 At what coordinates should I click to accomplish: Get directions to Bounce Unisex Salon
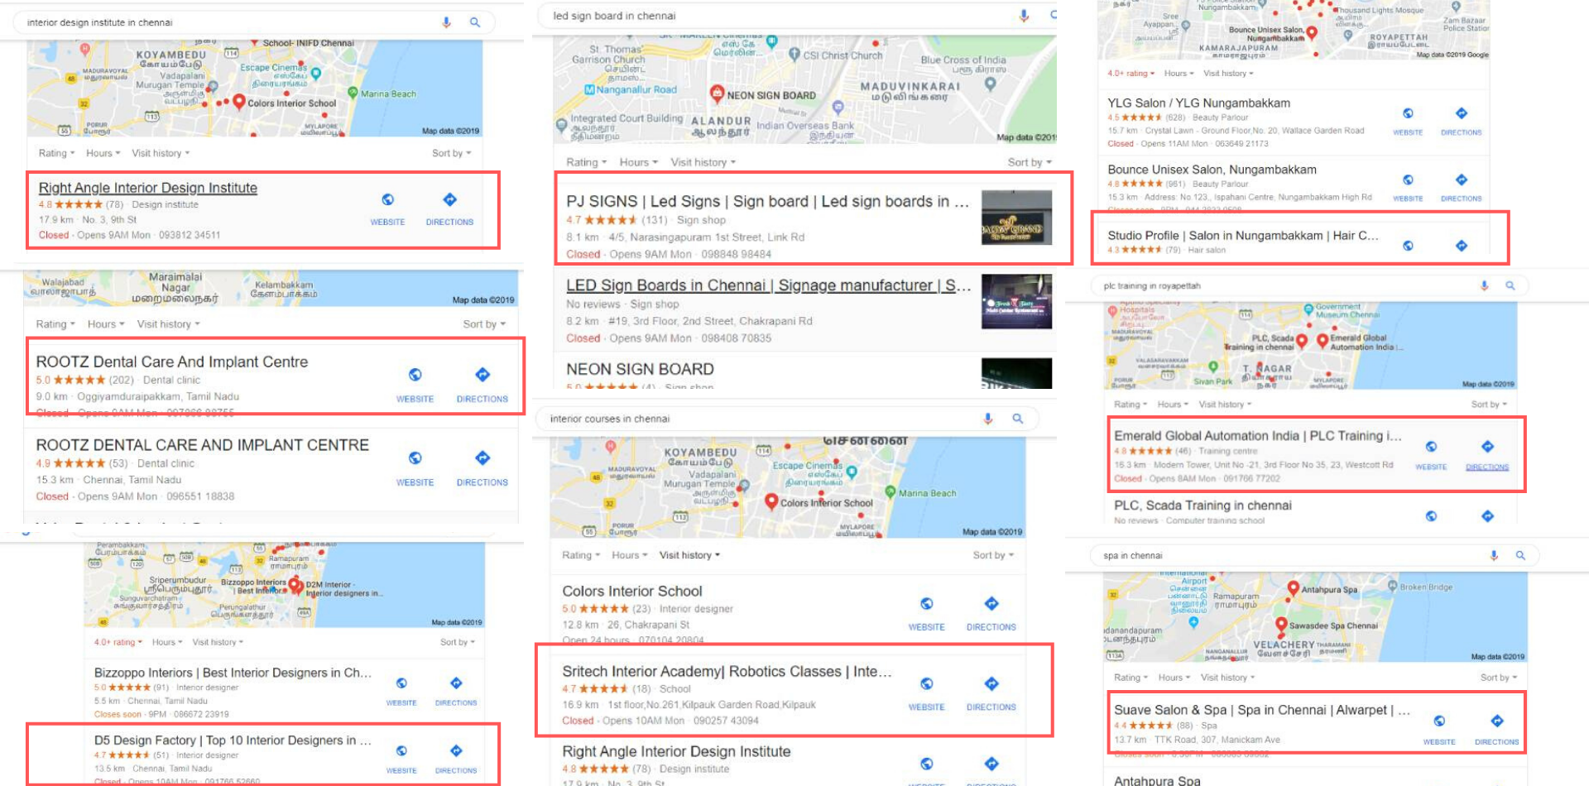[1461, 180]
